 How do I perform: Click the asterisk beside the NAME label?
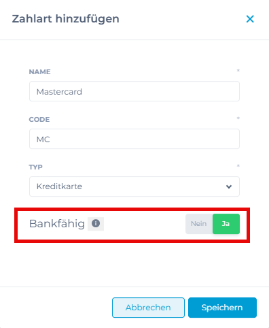coord(238,71)
